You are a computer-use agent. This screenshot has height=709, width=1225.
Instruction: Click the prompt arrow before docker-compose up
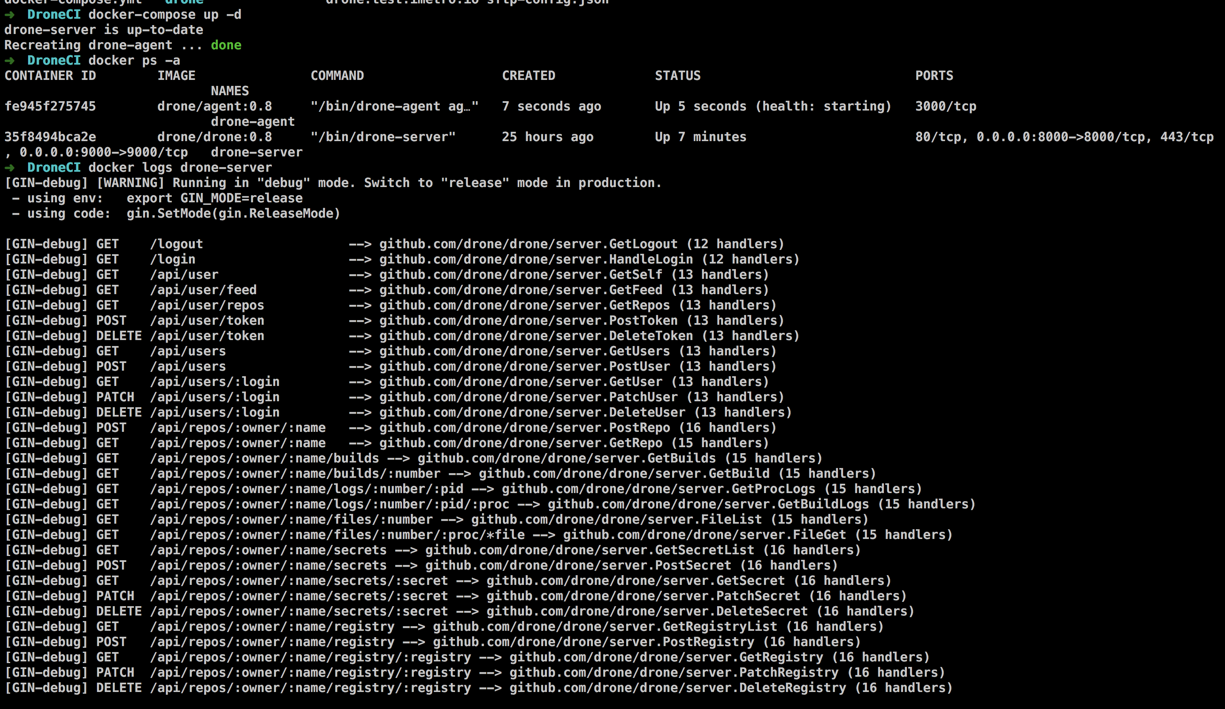click(x=9, y=14)
